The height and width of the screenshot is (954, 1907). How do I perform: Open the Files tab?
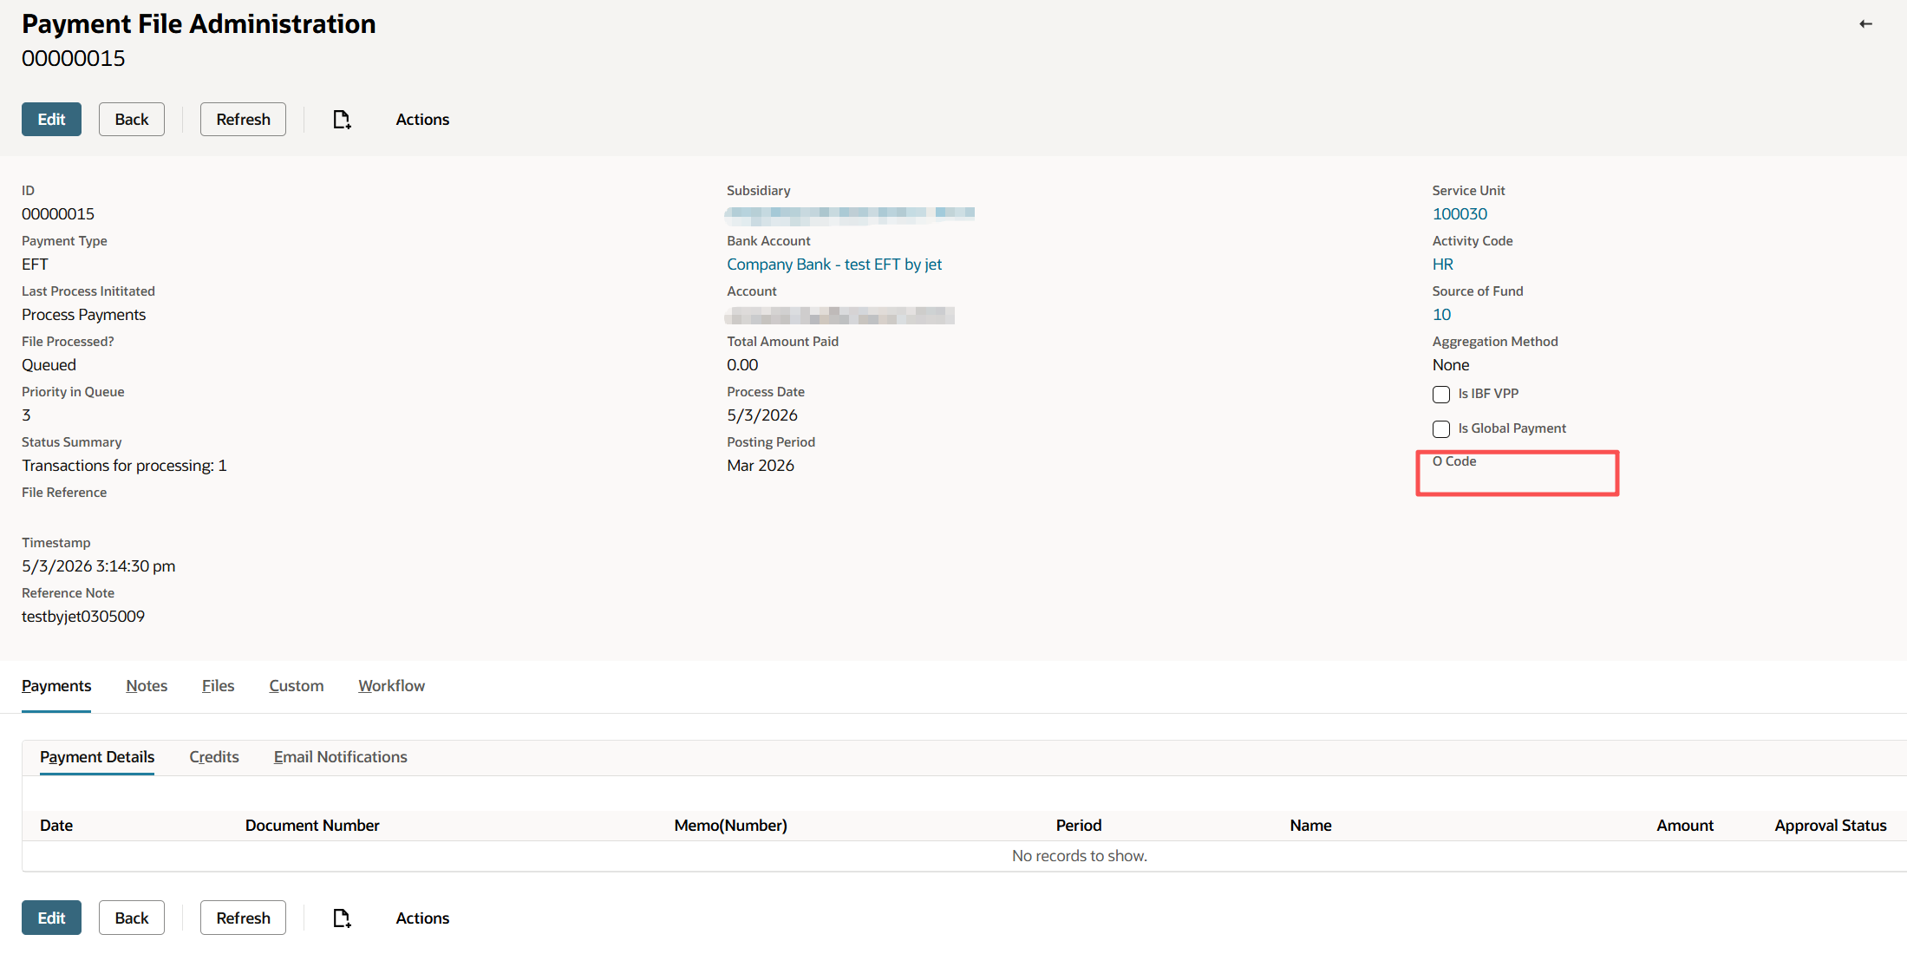218,686
